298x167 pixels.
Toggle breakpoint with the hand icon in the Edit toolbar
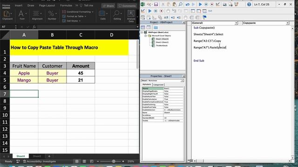coord(185,18)
